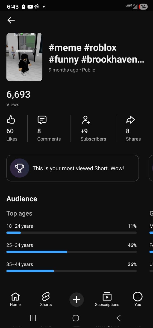
Task: Open the most viewed Short card
Action: 73,168
